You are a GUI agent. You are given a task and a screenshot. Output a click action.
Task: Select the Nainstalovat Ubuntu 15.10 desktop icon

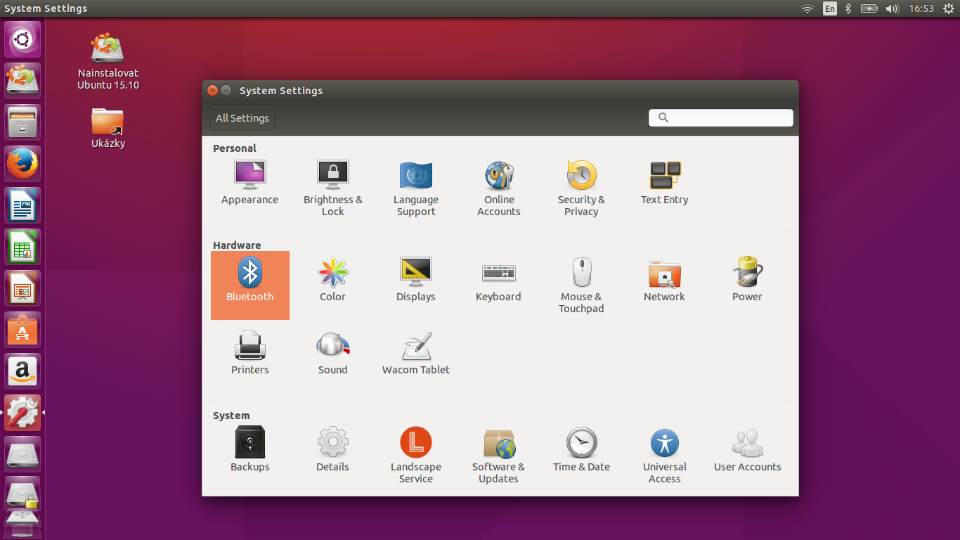108,61
